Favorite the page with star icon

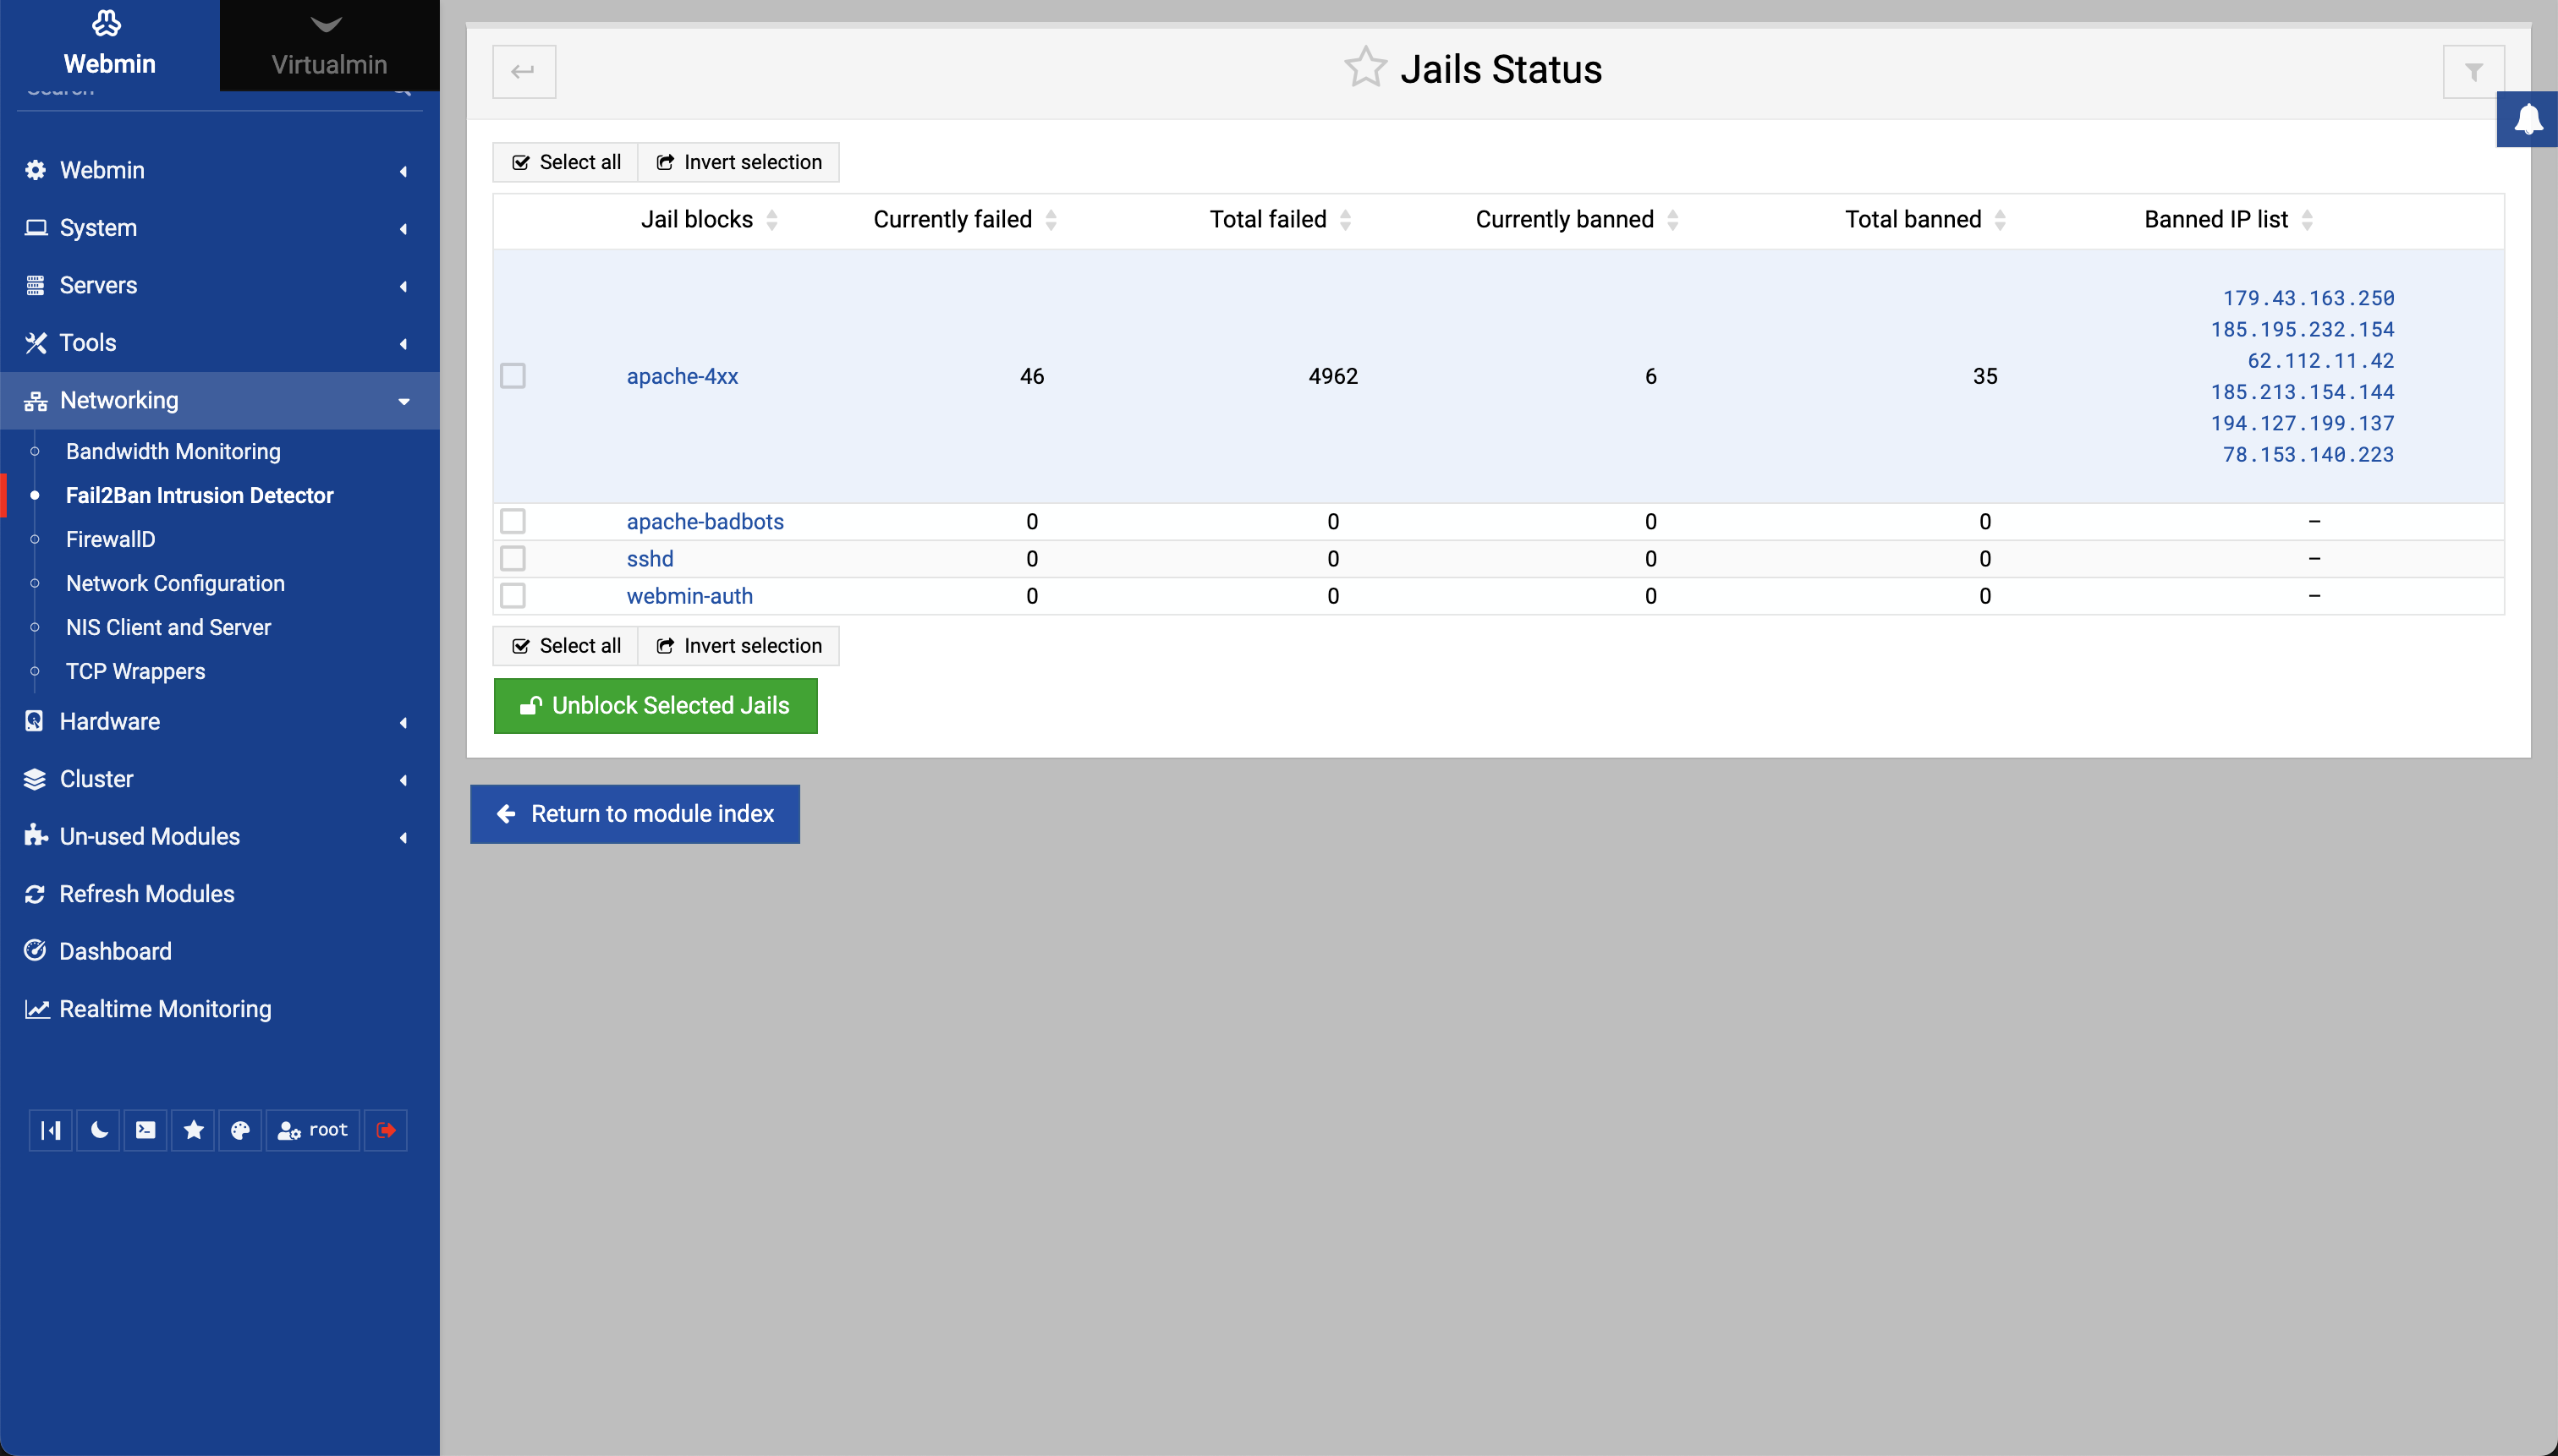[1364, 68]
